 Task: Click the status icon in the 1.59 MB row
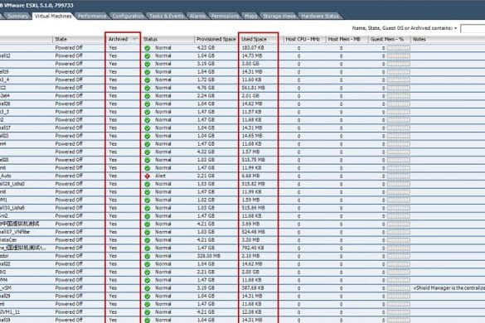point(148,200)
